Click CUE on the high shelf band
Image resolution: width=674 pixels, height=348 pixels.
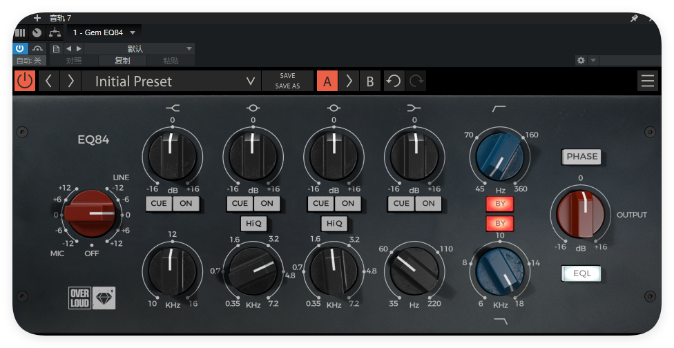159,204
